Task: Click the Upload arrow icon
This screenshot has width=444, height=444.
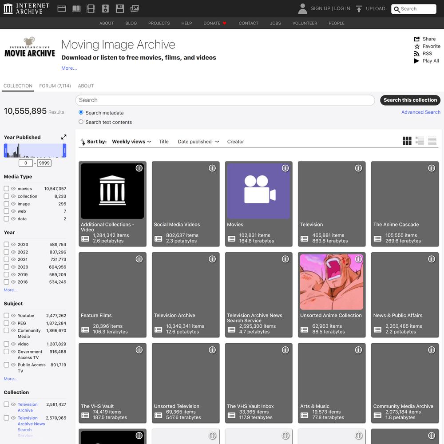Action: [359, 9]
